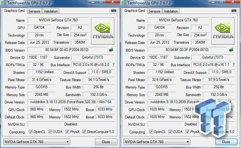Click Release Date Jun 25, 2013 in right window

tap(160, 42)
